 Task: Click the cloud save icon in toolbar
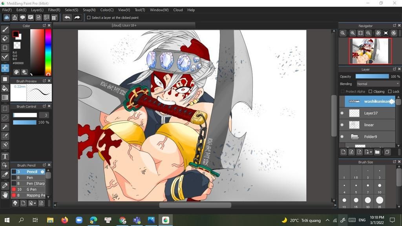[7, 17]
